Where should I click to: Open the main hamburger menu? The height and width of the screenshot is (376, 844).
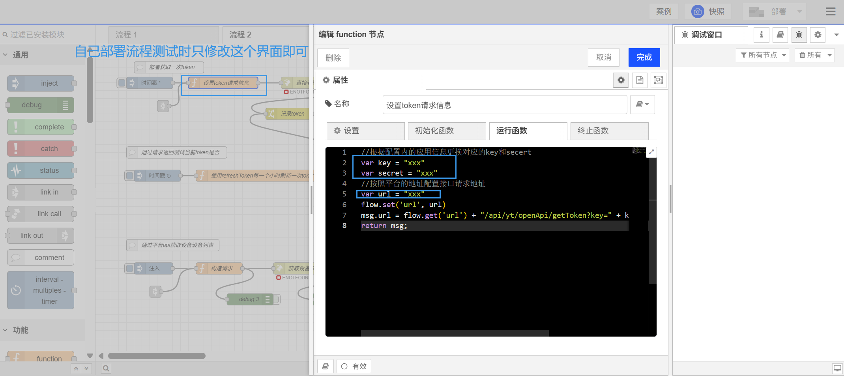830,11
